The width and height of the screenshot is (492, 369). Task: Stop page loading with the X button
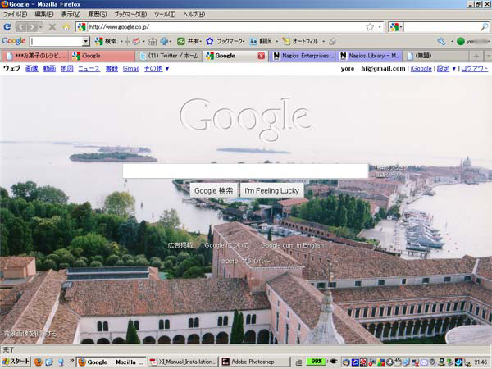tap(52, 27)
